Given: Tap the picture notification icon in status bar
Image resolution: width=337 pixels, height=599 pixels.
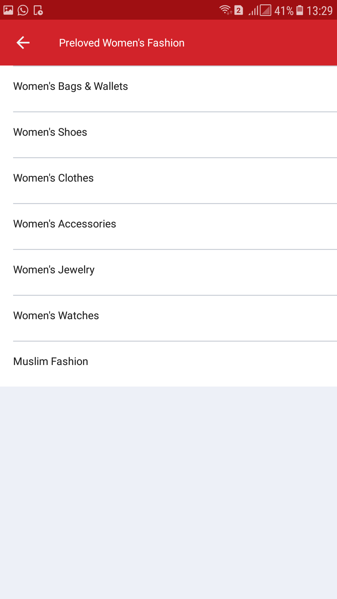Looking at the screenshot, I should [x=8, y=10].
